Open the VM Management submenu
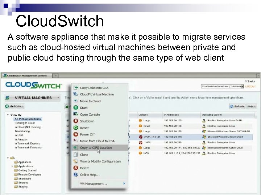 coord(100,183)
